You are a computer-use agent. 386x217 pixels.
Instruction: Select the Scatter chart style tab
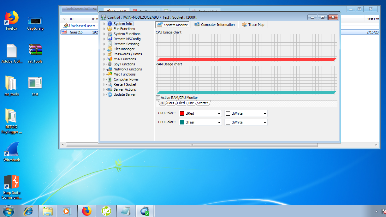[203, 103]
